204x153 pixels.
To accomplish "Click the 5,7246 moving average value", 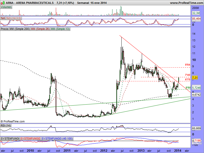I will 196,88.
